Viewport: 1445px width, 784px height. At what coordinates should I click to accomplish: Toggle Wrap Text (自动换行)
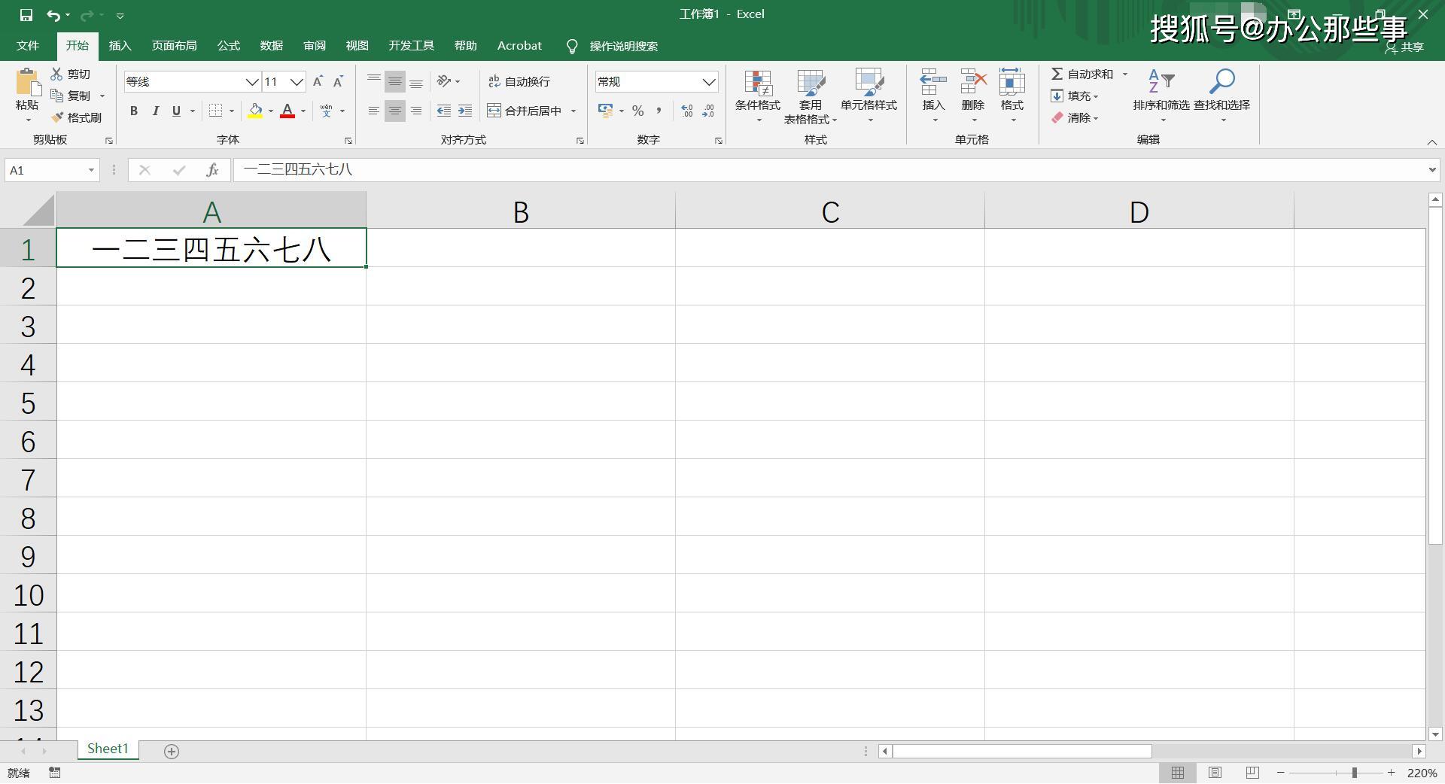519,81
